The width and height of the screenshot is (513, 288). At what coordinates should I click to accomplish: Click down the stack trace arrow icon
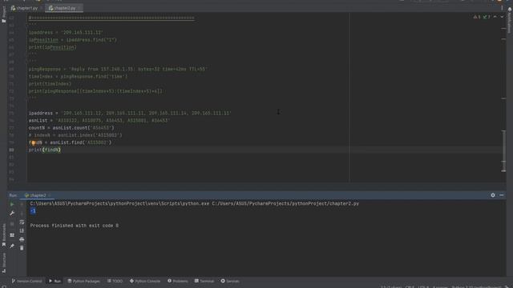tap(22, 214)
